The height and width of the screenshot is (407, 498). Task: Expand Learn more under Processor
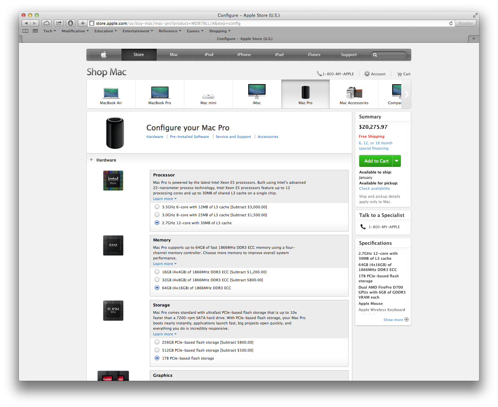click(x=165, y=199)
